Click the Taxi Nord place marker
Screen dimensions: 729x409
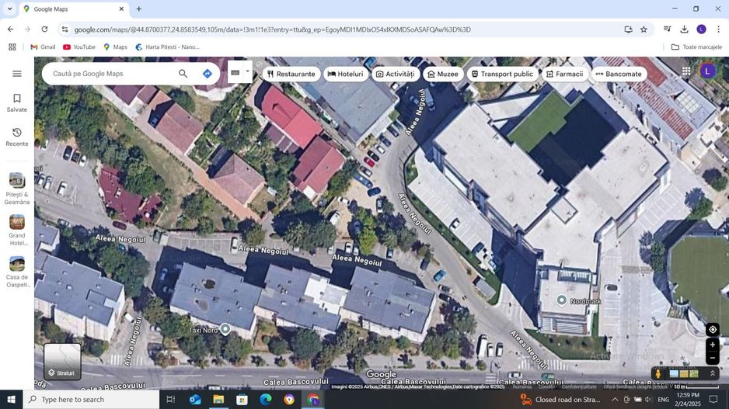coord(225,329)
